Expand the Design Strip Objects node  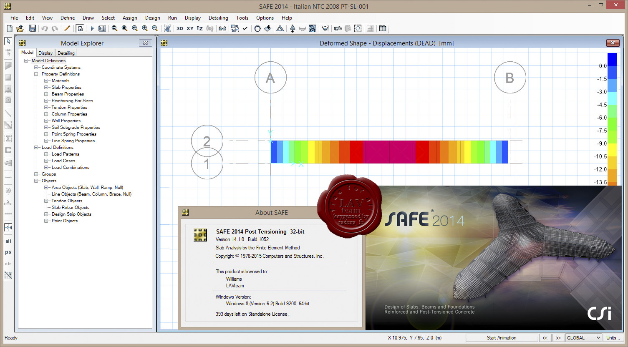tap(46, 214)
